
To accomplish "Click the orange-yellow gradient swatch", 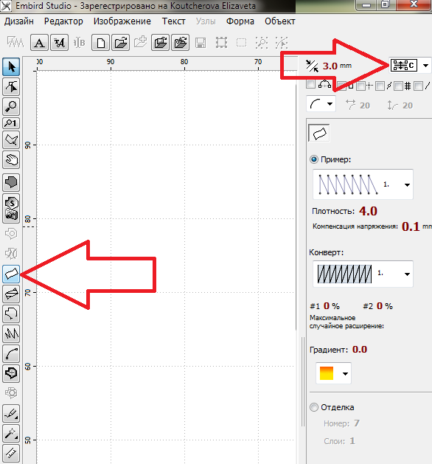I will pyautogui.click(x=327, y=373).
